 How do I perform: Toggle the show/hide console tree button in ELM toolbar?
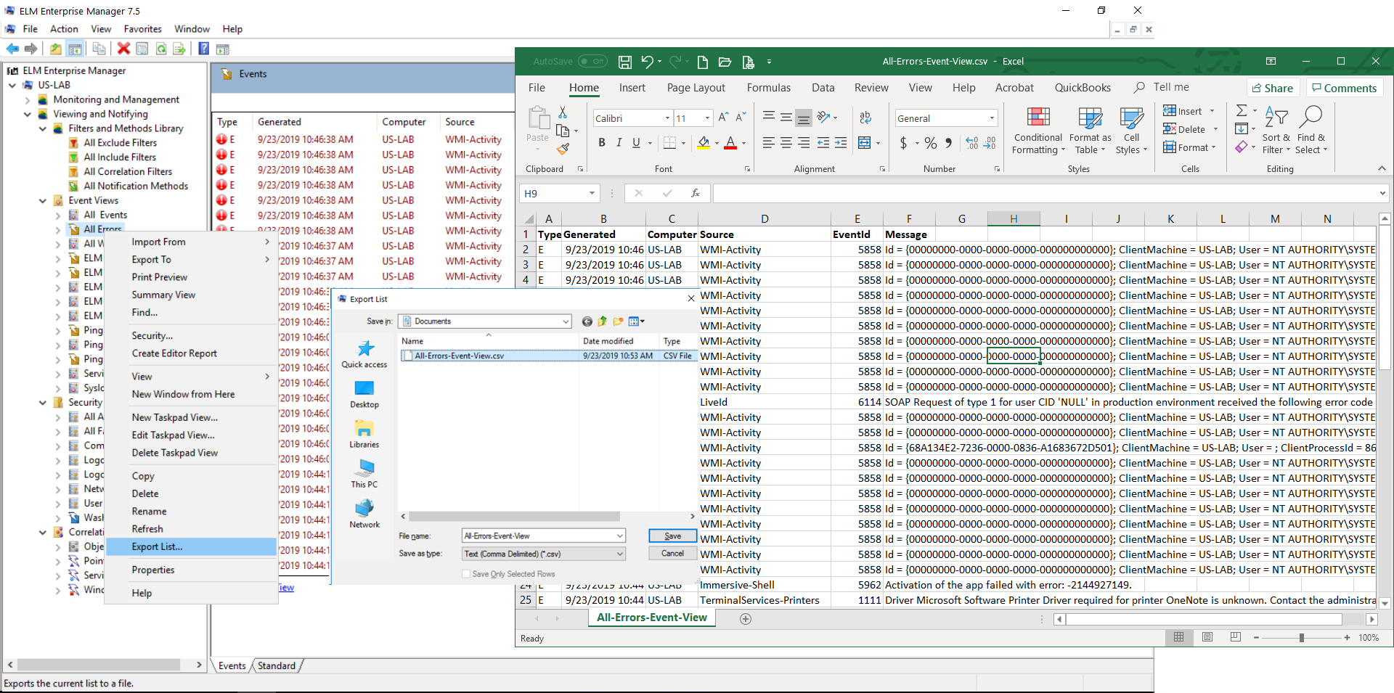pos(75,49)
